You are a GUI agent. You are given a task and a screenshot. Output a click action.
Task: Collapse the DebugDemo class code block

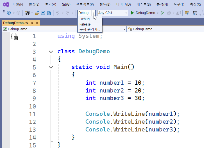(51, 52)
